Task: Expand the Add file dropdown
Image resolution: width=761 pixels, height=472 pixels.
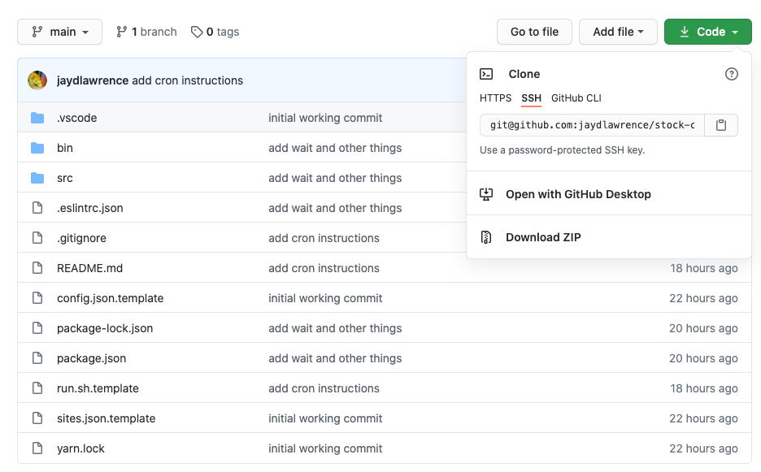Action: [x=618, y=32]
